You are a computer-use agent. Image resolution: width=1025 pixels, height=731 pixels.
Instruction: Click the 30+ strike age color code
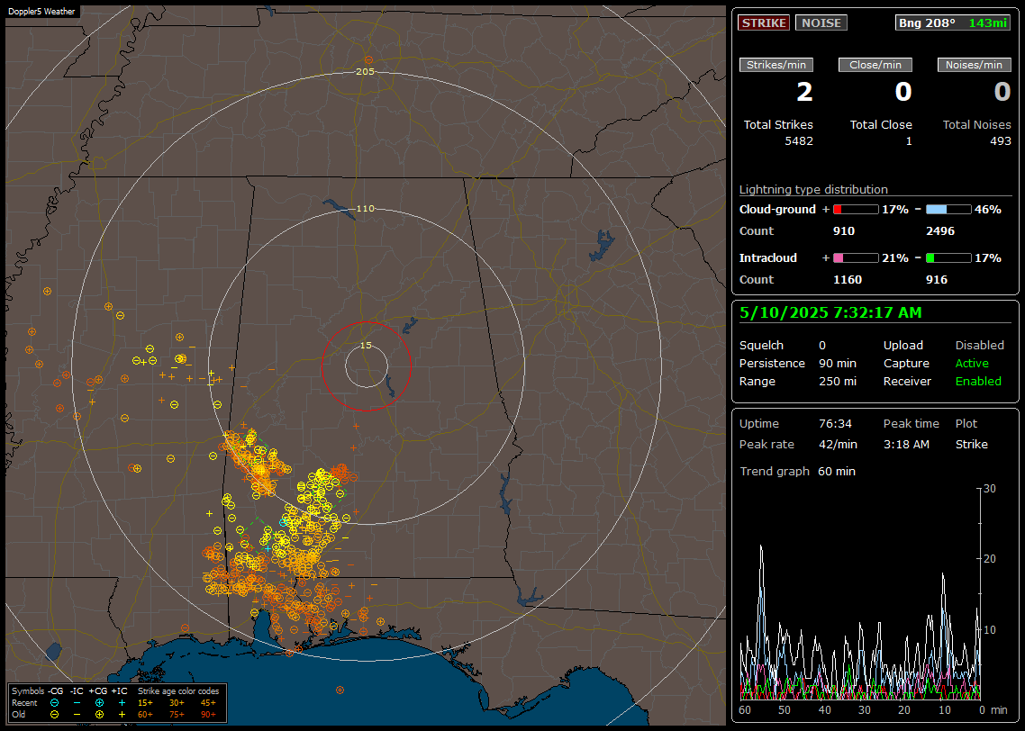177,703
